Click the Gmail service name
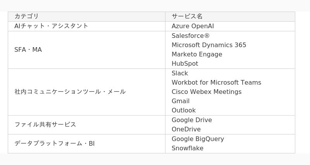This screenshot has height=165, width=310. coord(181,101)
